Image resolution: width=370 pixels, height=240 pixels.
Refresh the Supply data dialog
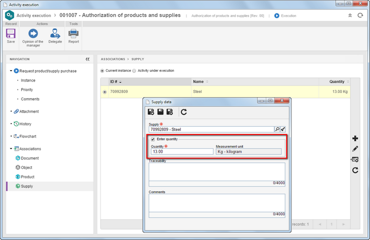[184, 112]
